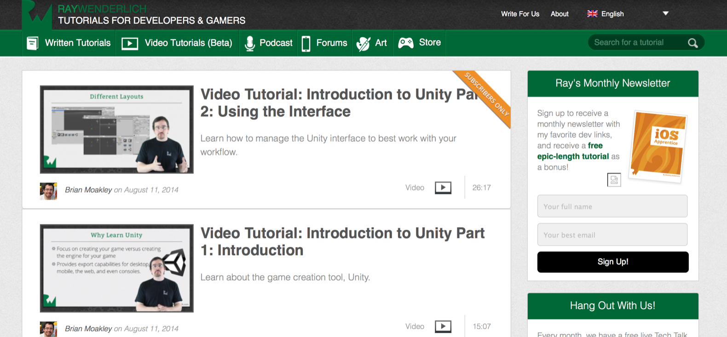Click the Forums phone icon
The height and width of the screenshot is (337, 727).
point(306,44)
